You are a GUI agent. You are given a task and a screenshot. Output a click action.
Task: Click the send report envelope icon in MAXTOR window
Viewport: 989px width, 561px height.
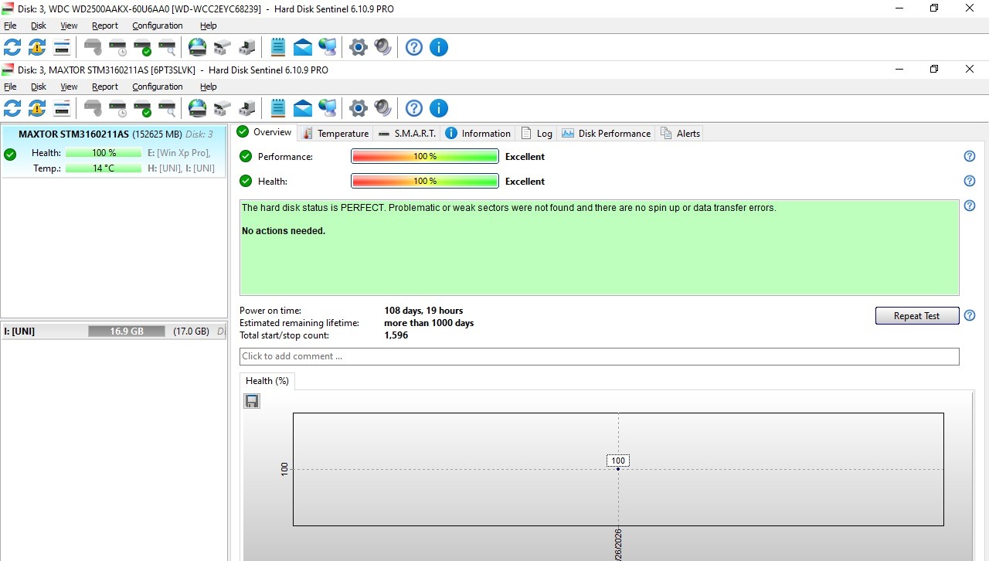click(303, 108)
